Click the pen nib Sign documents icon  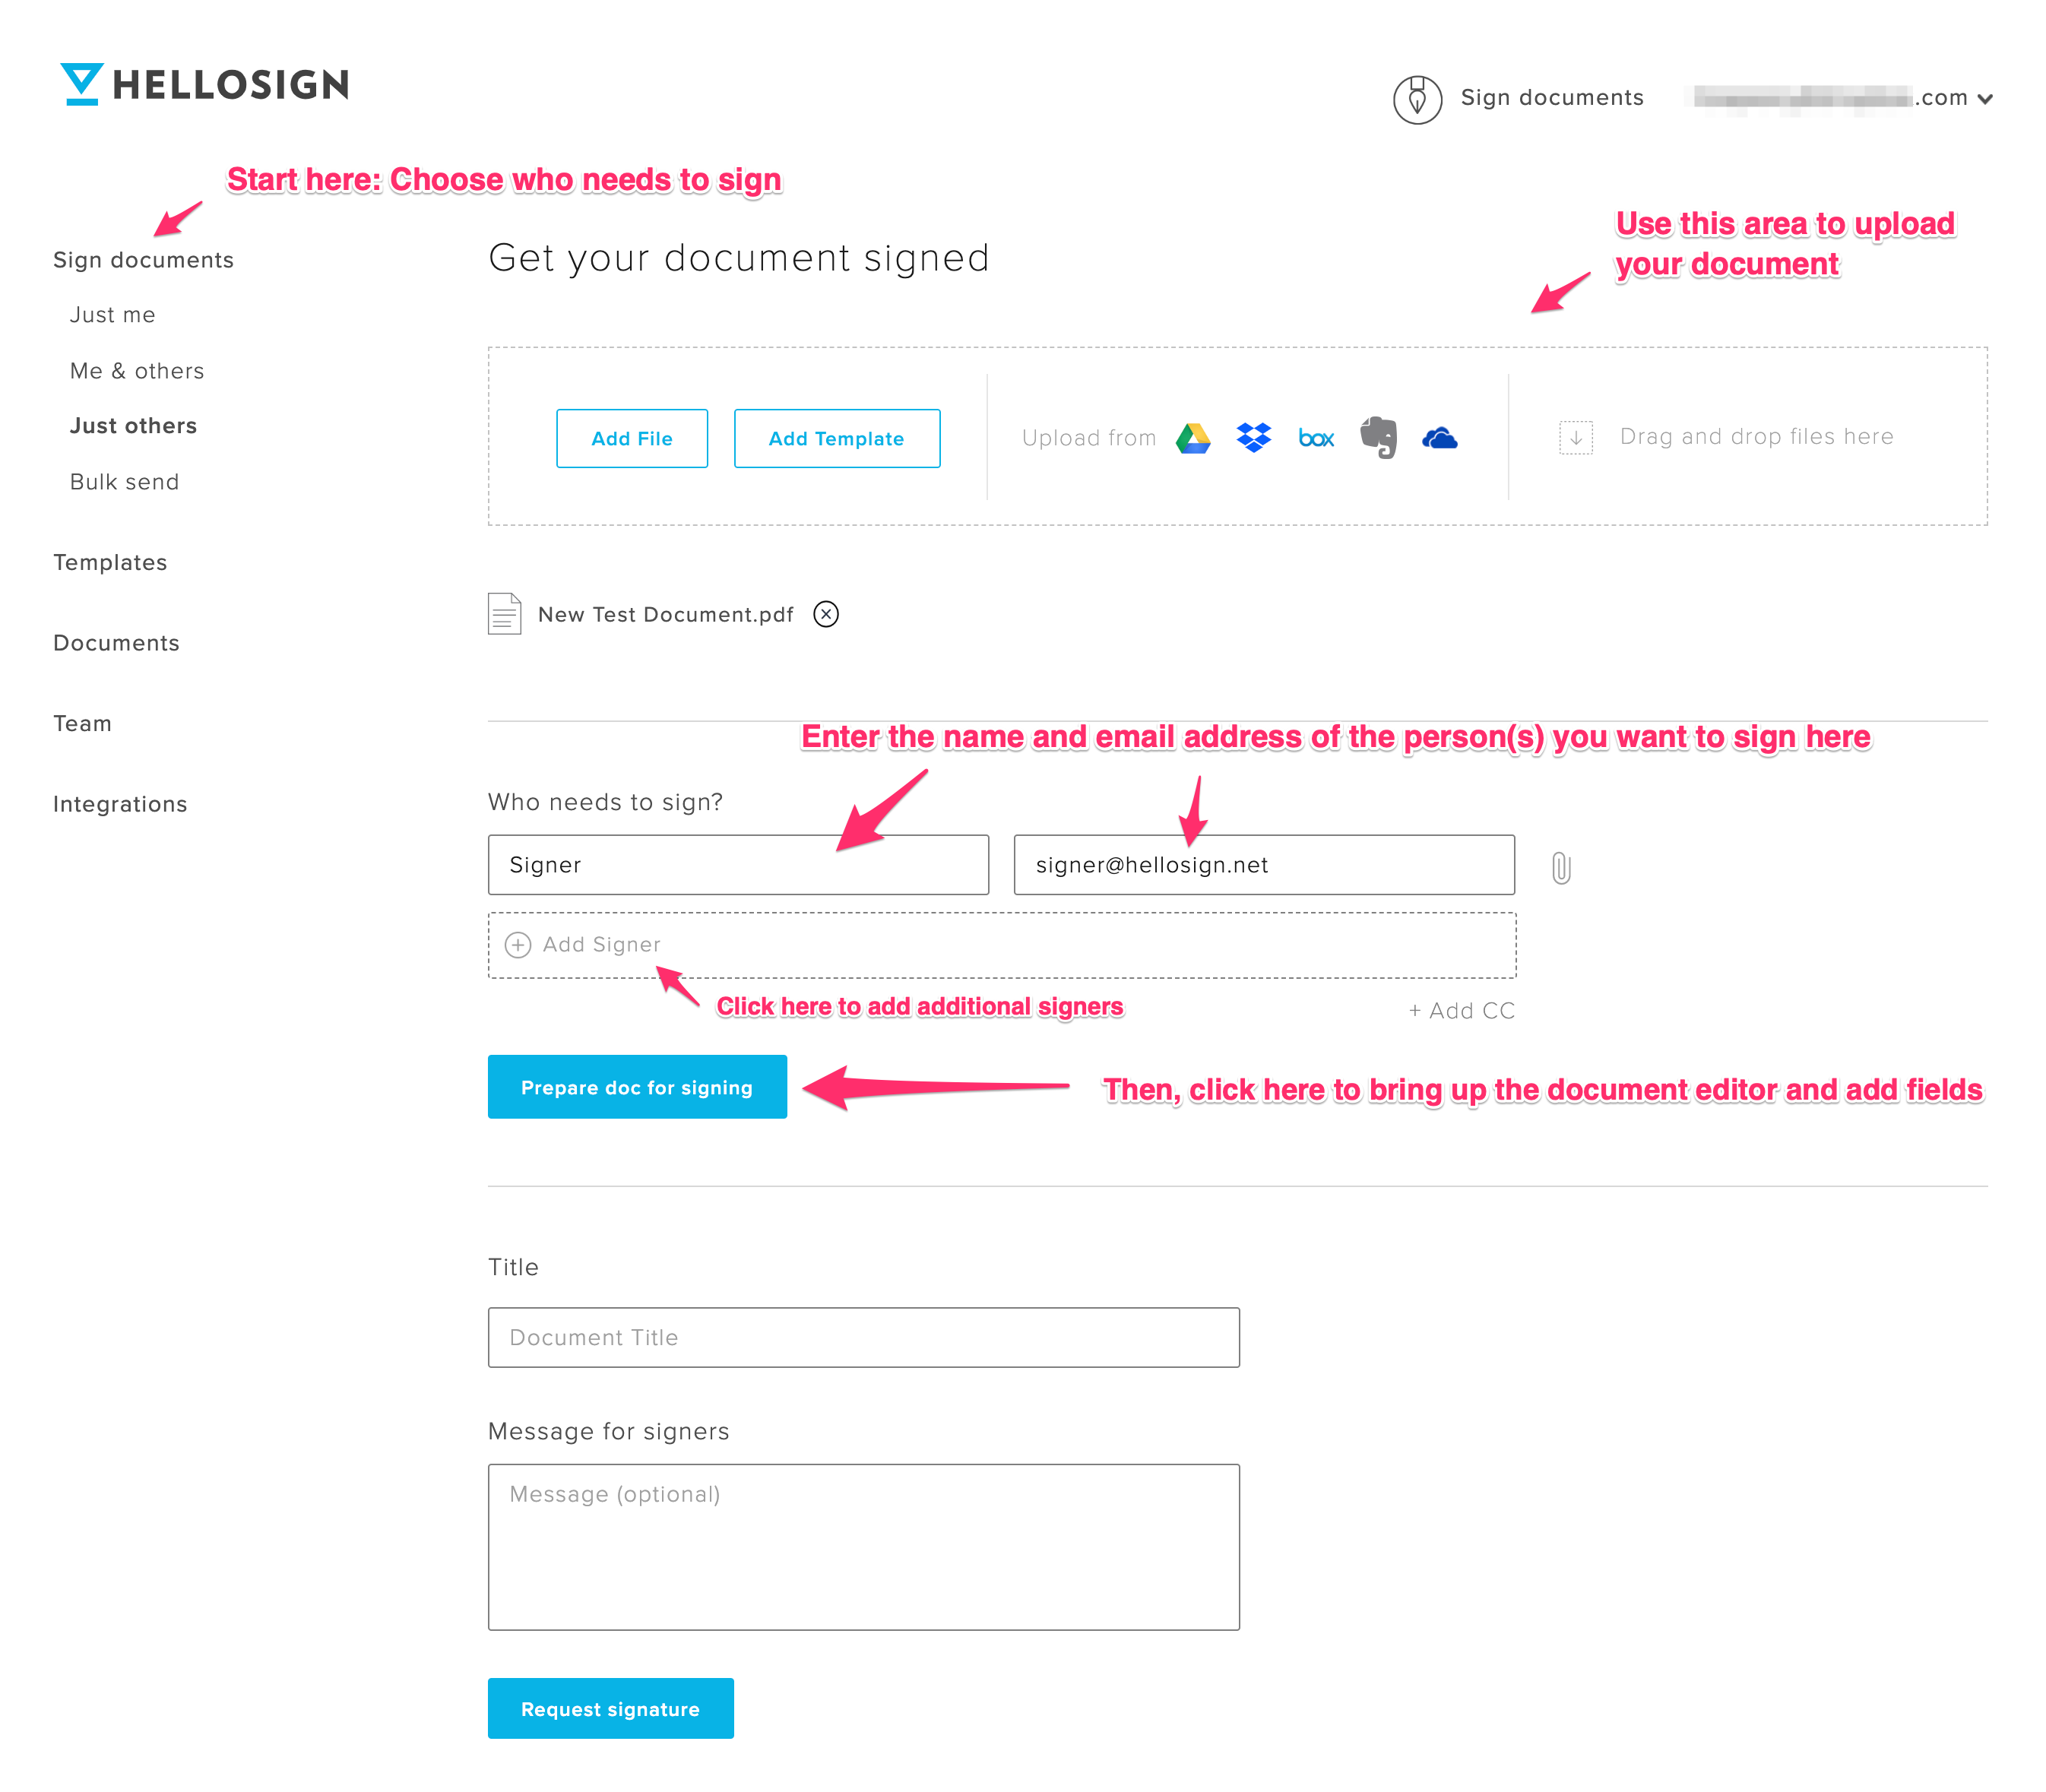pos(1417,99)
